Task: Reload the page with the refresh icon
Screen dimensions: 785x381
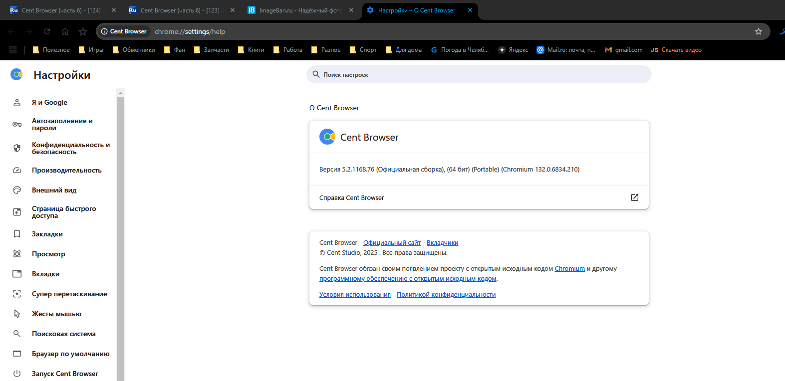Action: tap(47, 31)
